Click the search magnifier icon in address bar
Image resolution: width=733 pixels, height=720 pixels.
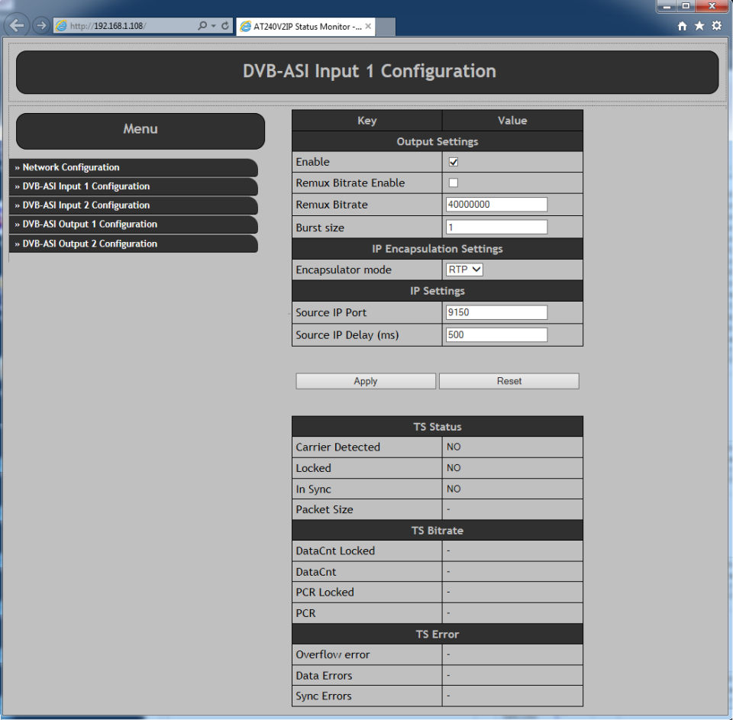pos(202,26)
